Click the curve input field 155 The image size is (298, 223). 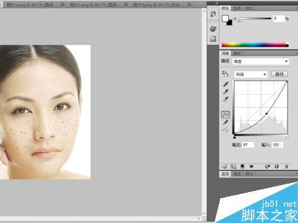[277, 145]
